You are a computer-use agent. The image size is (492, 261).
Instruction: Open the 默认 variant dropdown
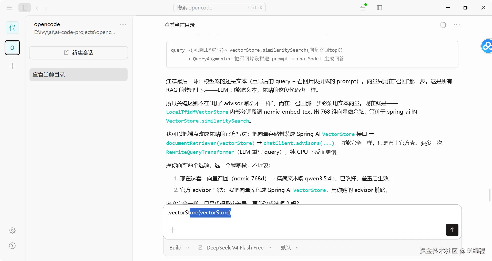click(x=290, y=248)
